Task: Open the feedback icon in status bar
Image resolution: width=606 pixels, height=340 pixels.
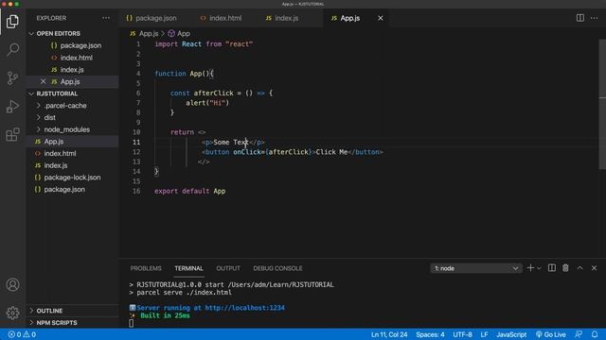Action: (579, 334)
